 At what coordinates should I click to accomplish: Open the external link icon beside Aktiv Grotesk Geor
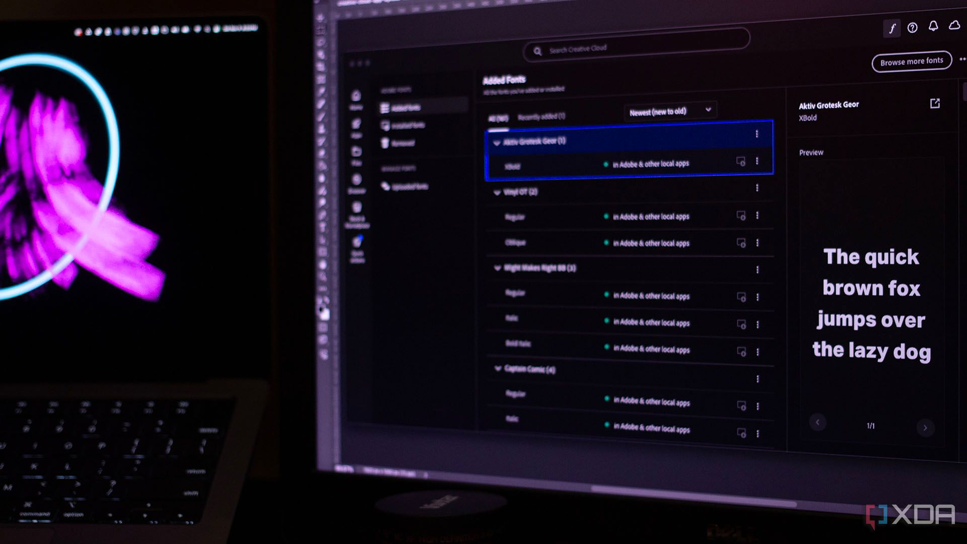[935, 103]
